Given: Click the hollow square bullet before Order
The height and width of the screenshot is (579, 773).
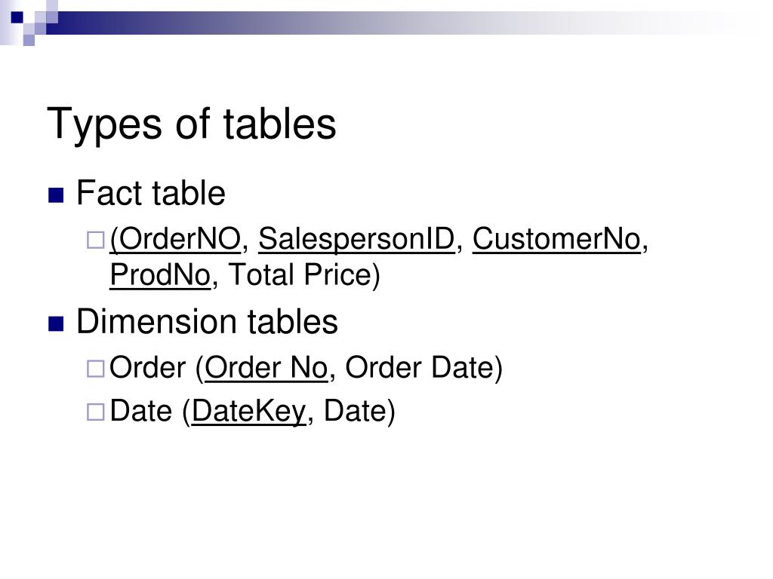Looking at the screenshot, I should (x=95, y=369).
